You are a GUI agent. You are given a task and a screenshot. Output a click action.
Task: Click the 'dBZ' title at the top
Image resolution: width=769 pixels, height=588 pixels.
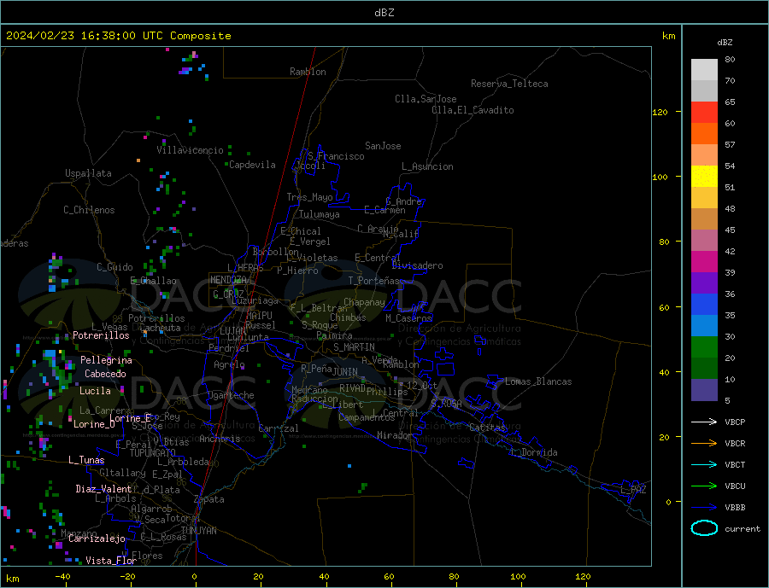tap(384, 13)
